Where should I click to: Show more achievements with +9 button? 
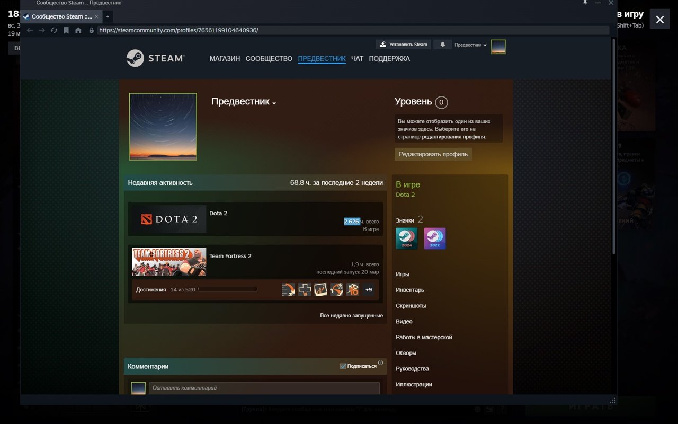[x=369, y=289]
